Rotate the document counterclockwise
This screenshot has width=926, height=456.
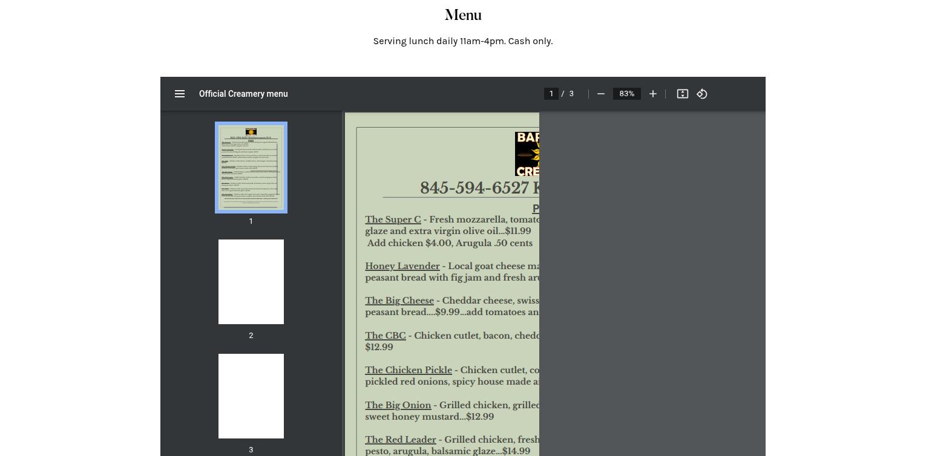coord(702,94)
